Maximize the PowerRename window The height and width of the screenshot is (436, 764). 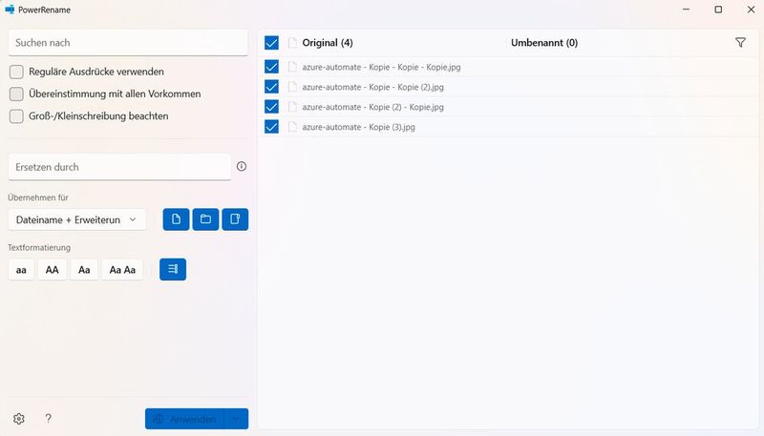[x=718, y=10]
